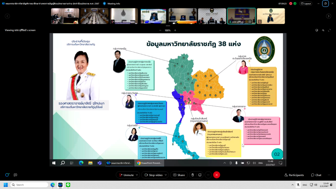
Task: Click the Unmute microphone button
Action: [x=126, y=175]
